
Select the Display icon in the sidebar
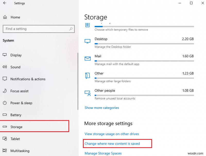pyautogui.click(x=5, y=55)
